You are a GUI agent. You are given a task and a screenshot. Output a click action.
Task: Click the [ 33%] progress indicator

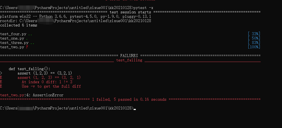coord(254,34)
